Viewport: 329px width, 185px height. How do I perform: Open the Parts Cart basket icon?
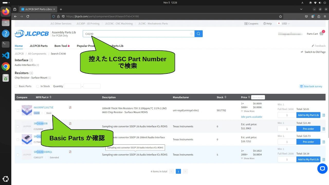[x=322, y=34]
